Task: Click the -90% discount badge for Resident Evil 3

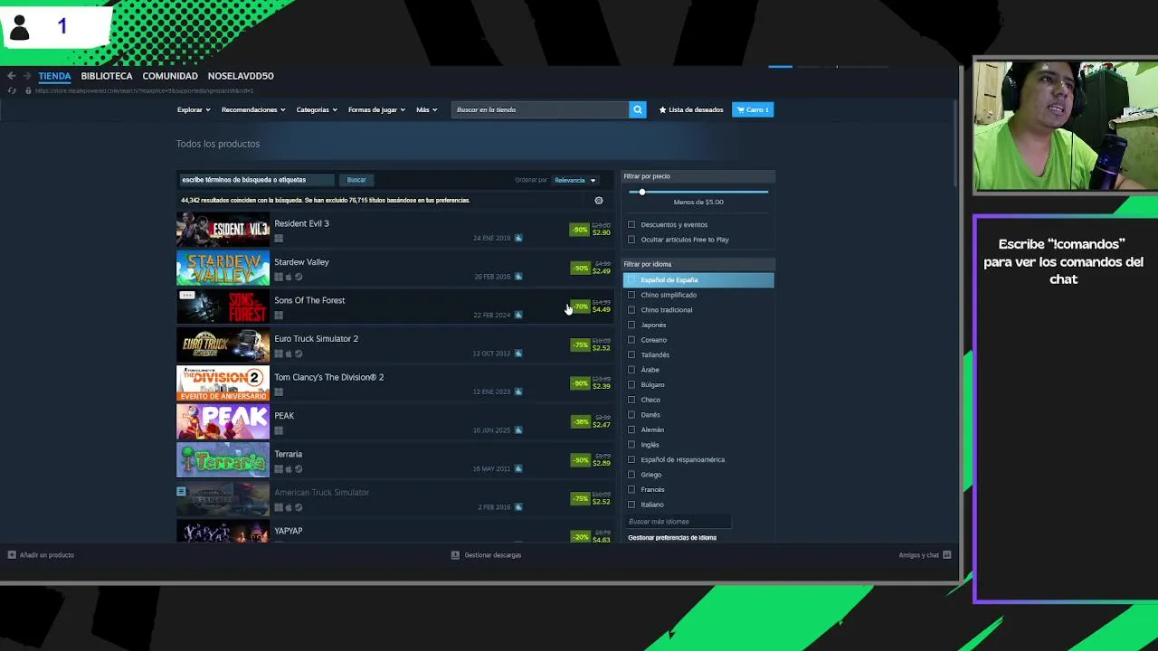Action: click(x=579, y=230)
